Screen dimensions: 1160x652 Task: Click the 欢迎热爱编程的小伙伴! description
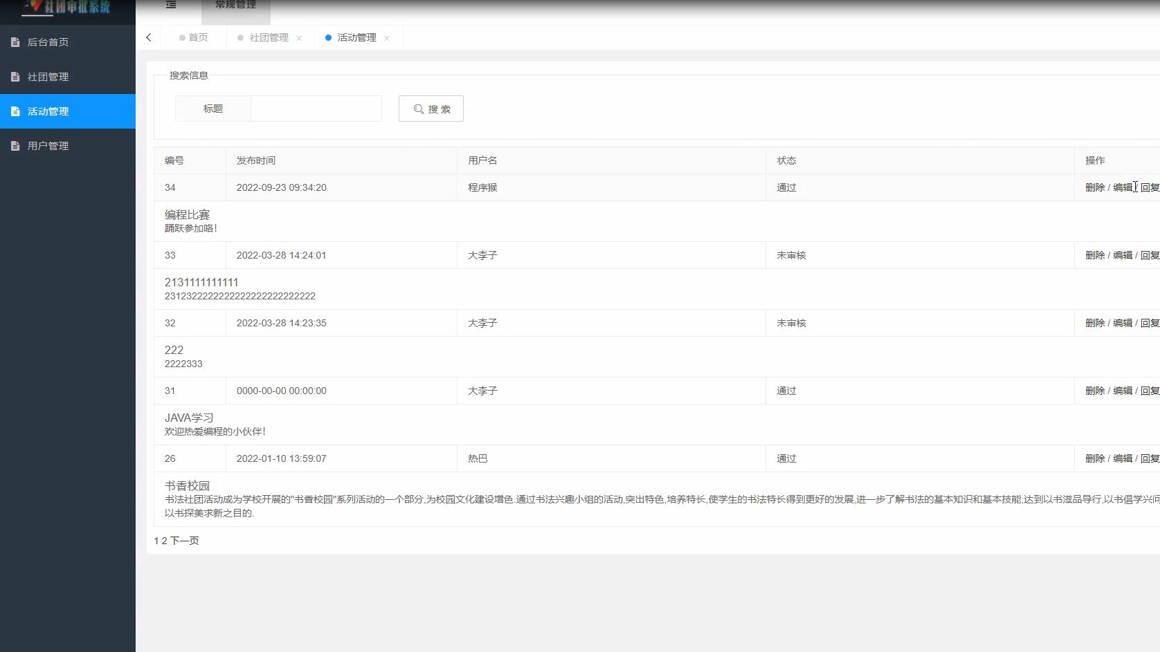(x=215, y=431)
